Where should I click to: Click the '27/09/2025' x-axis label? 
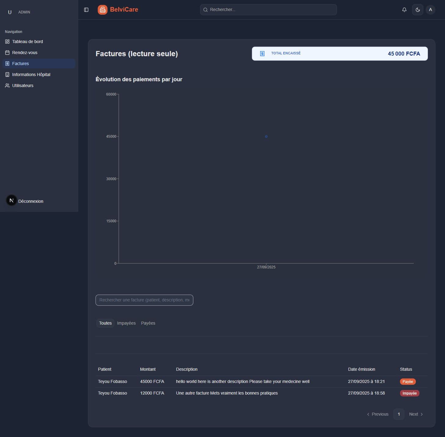[266, 267]
